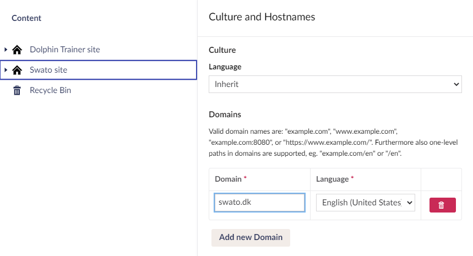
Task: Click Add new Domain button
Action: click(x=251, y=237)
